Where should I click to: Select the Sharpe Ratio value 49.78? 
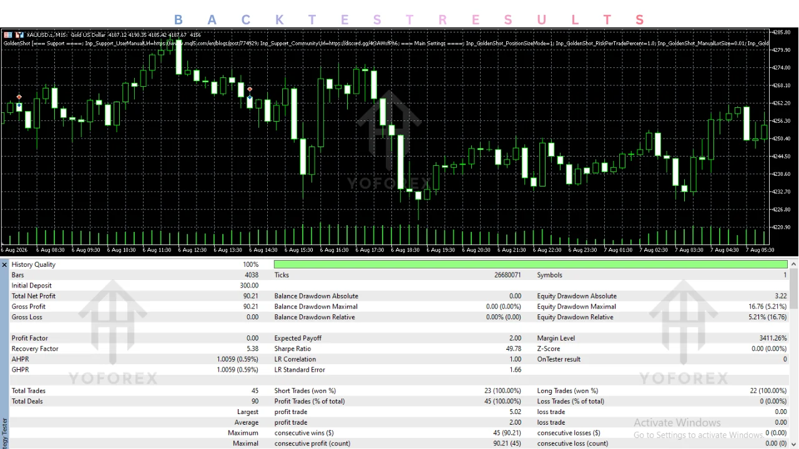click(x=513, y=349)
